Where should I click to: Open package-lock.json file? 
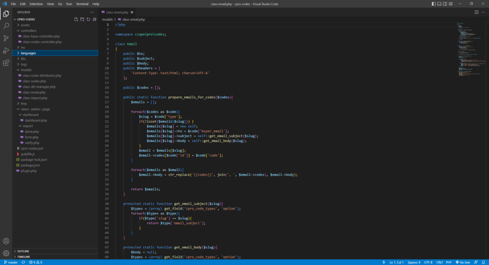point(34,159)
